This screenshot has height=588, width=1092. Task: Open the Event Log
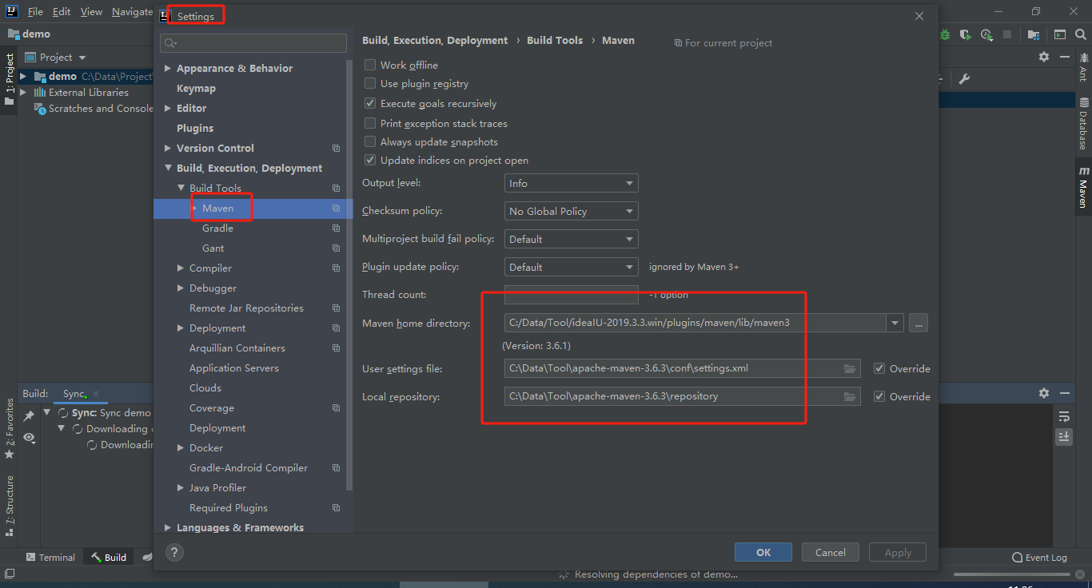click(x=1039, y=558)
